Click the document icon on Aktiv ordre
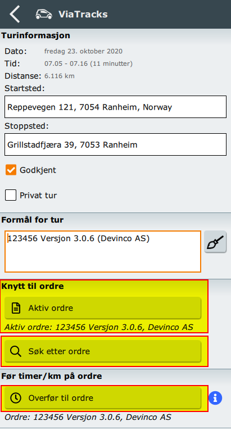Screen dimensions: 231x430 tap(16, 307)
